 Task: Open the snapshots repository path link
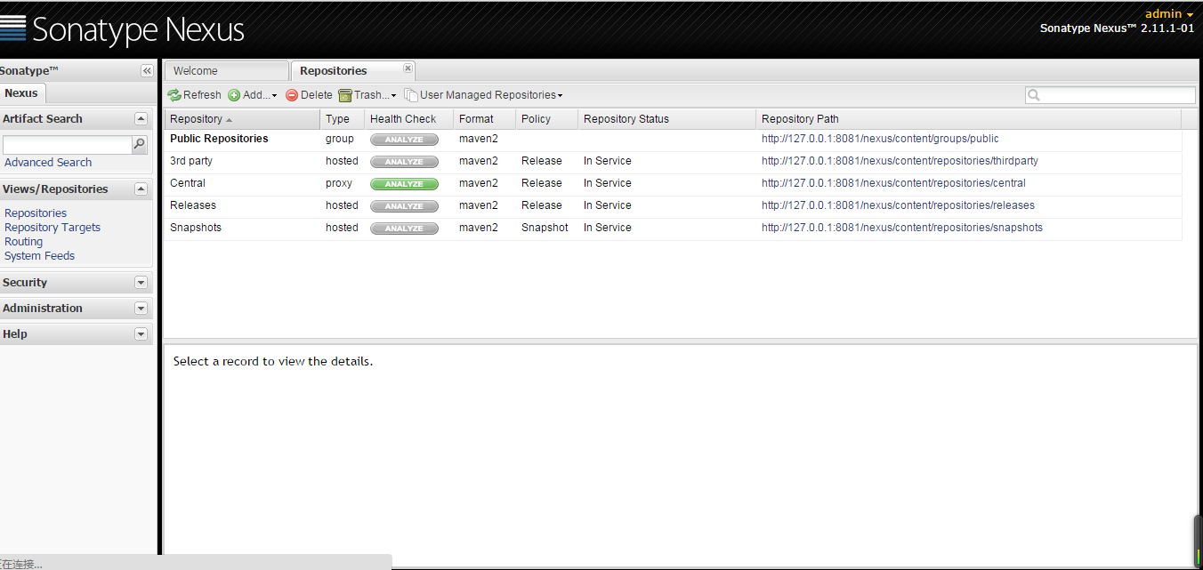coord(902,228)
